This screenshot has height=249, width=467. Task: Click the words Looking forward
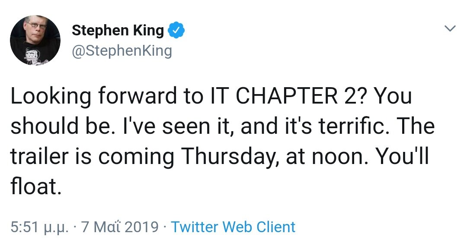click(93, 96)
